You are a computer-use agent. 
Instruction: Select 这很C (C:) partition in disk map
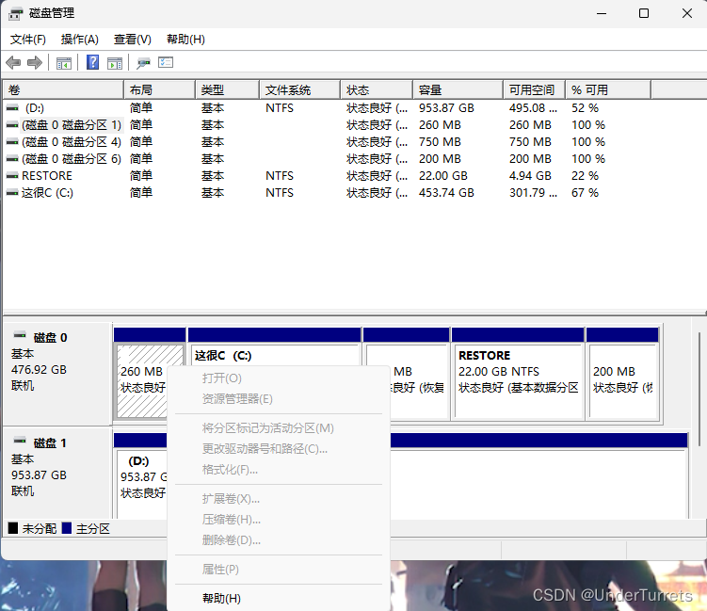274,354
